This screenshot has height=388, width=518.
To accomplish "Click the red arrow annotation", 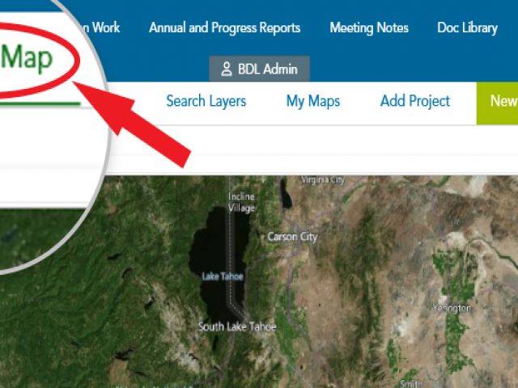I will pos(132,124).
